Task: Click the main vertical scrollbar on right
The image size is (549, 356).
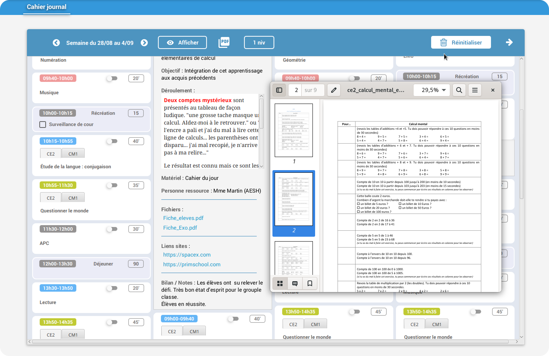Action: pyautogui.click(x=522, y=154)
